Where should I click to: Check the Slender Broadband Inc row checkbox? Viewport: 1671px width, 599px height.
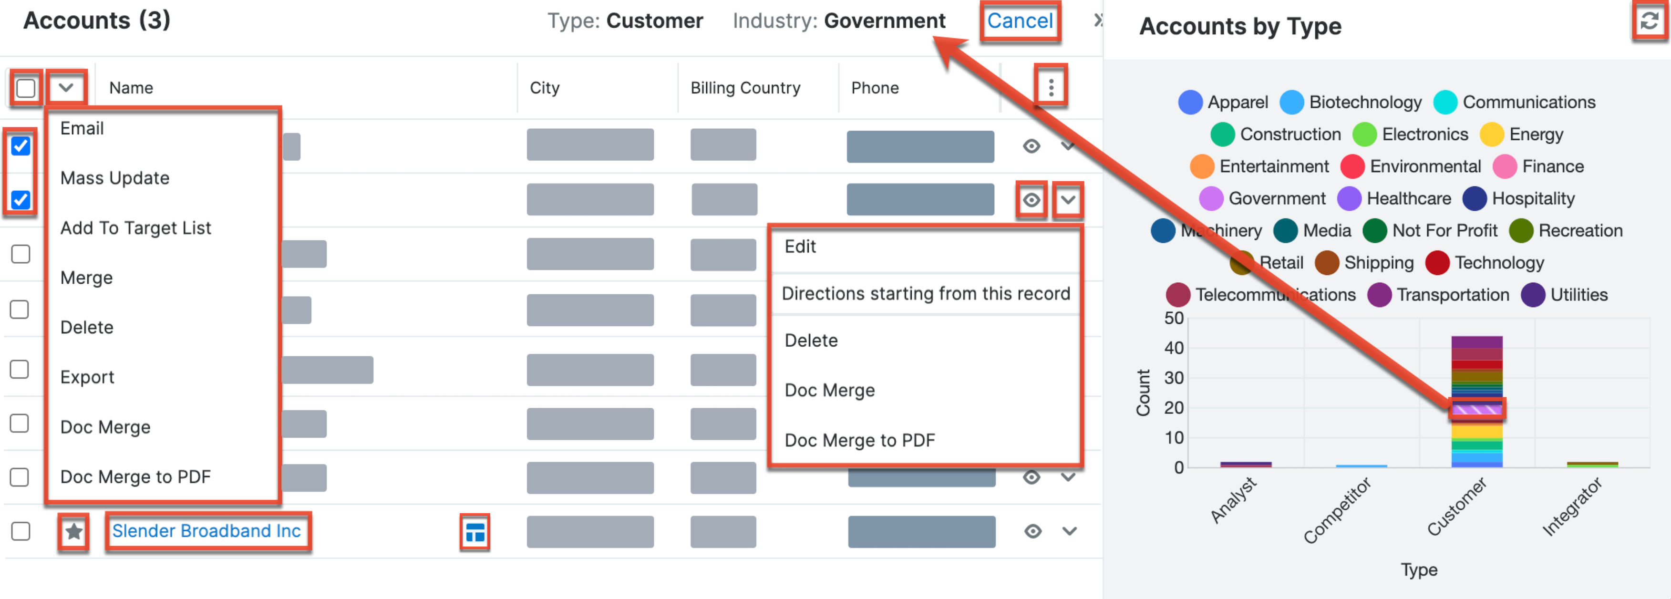[21, 531]
